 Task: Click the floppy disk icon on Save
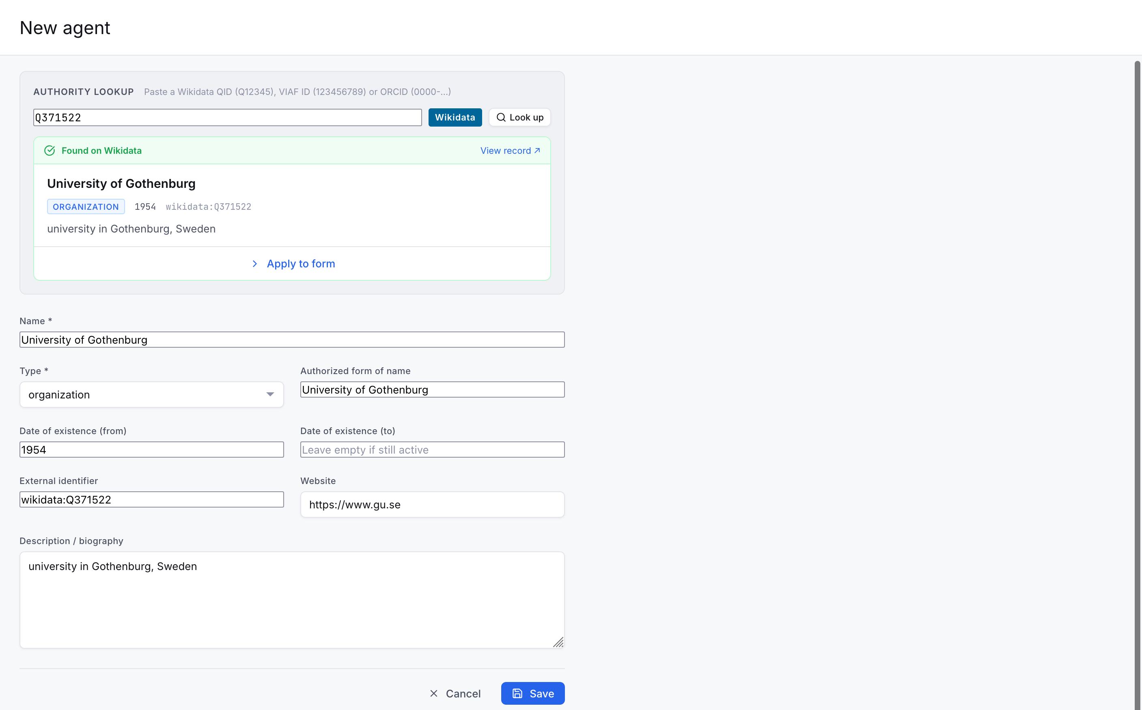coord(517,693)
